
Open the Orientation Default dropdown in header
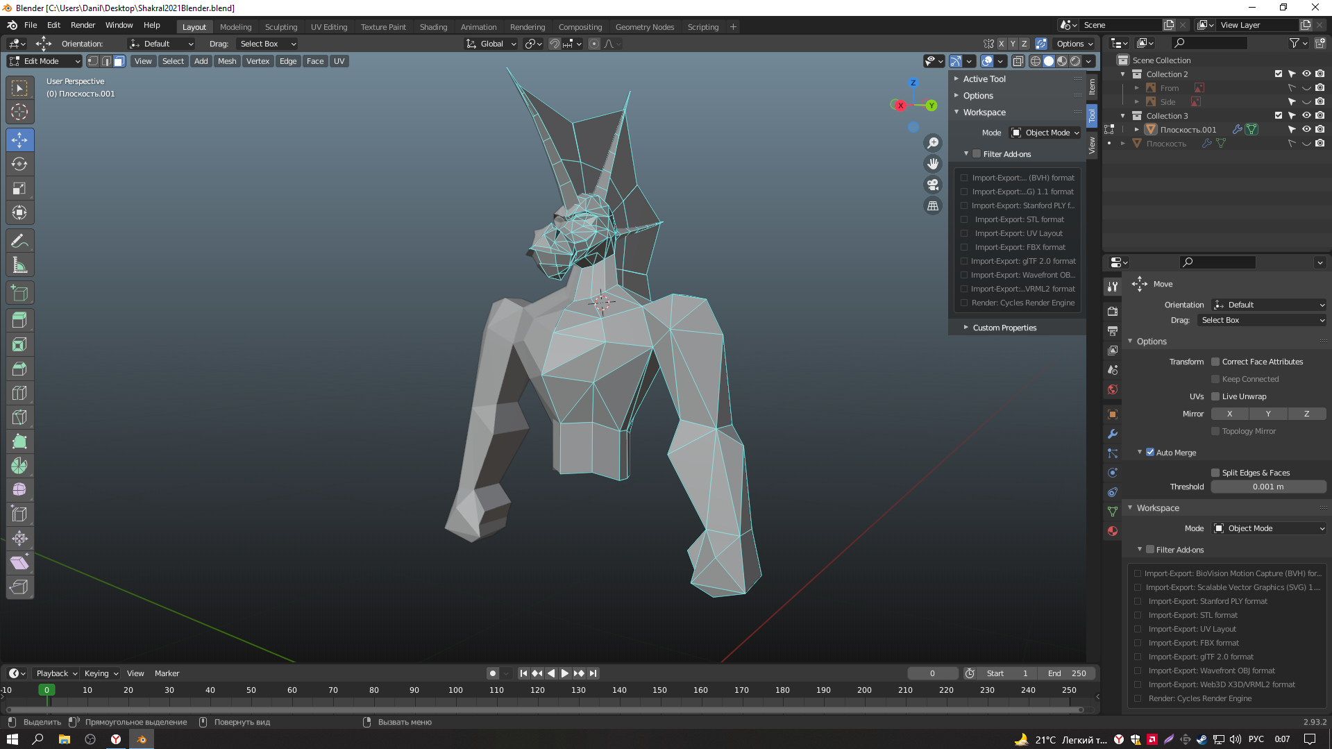point(161,44)
